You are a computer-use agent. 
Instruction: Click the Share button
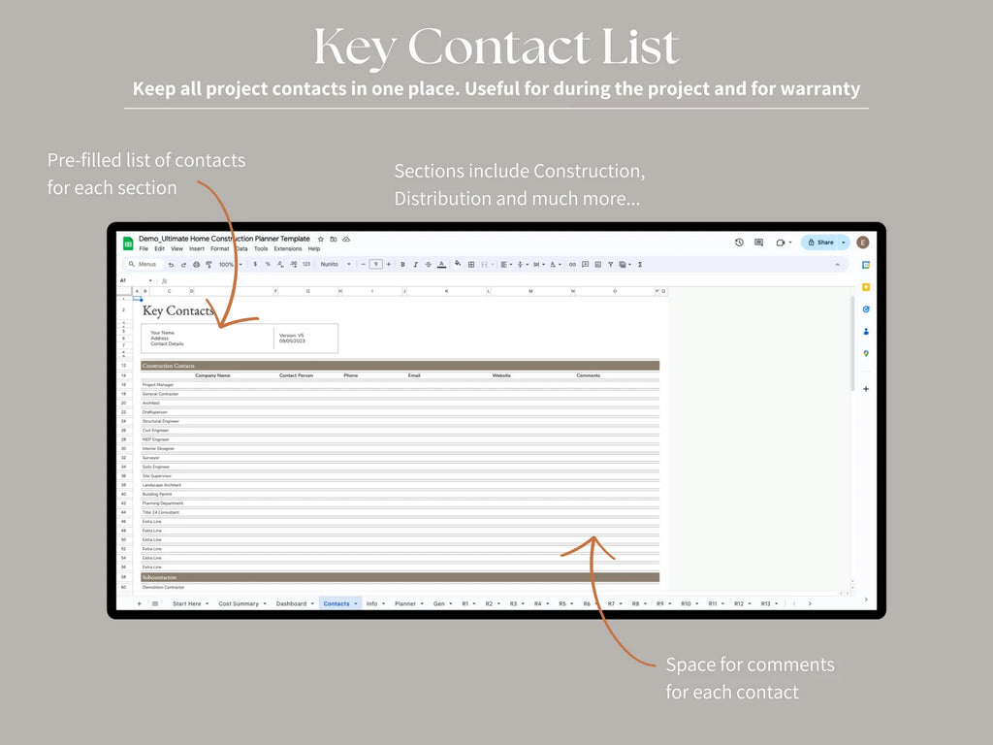coord(820,243)
